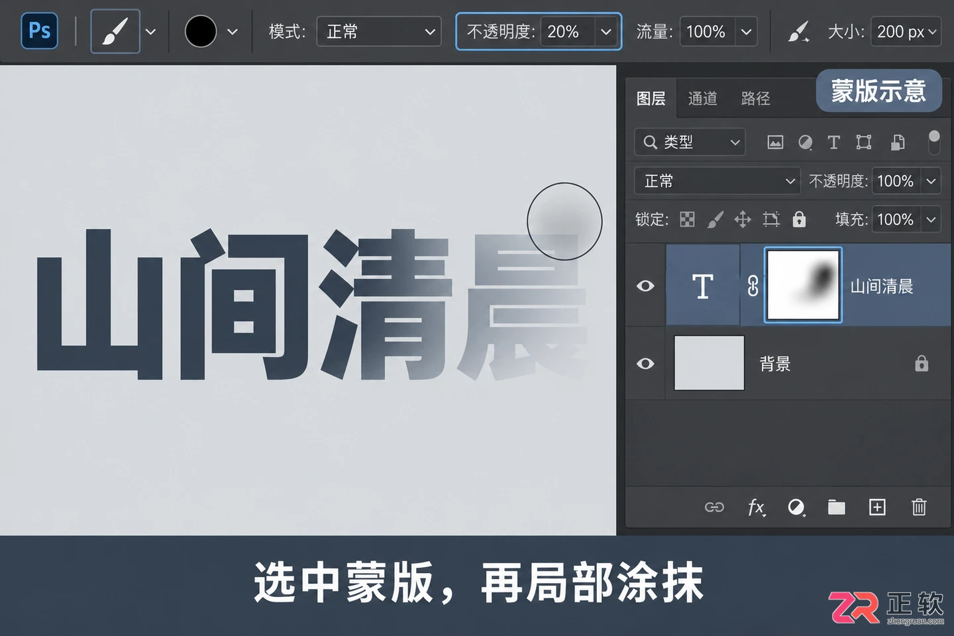
Task: Open the 类型 layer filter dropdown
Action: 690,142
